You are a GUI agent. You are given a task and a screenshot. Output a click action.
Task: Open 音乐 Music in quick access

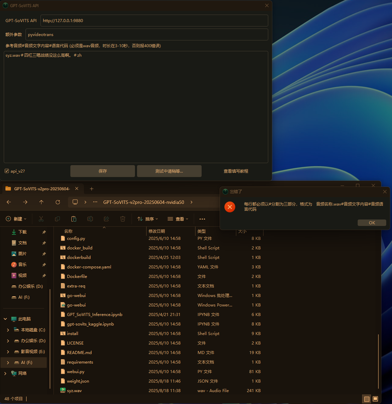tap(22, 264)
